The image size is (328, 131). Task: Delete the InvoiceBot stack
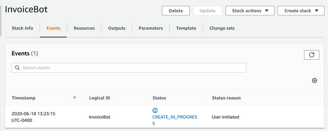click(176, 11)
